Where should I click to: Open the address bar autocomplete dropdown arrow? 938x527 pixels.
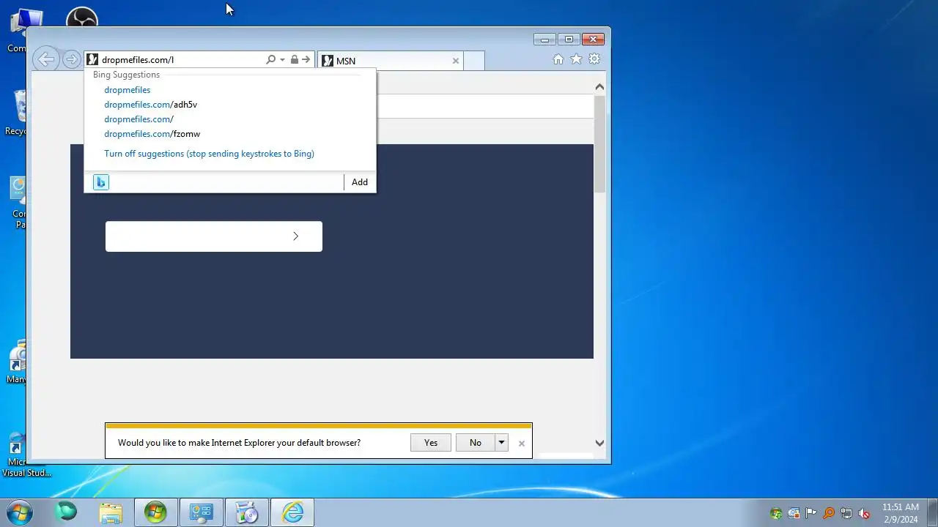pos(282,60)
